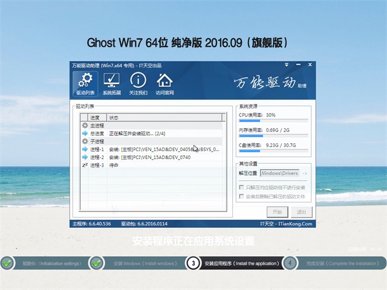The image size is (387, 290).
Task: Open 访问官网 home icon
Action: pos(164,84)
